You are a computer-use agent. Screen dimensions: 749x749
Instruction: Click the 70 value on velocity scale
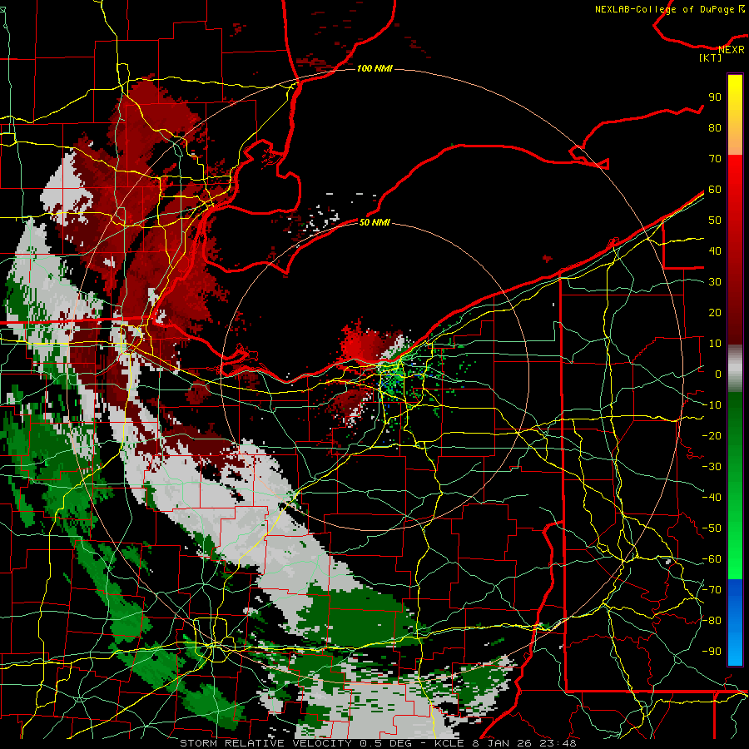715,159
